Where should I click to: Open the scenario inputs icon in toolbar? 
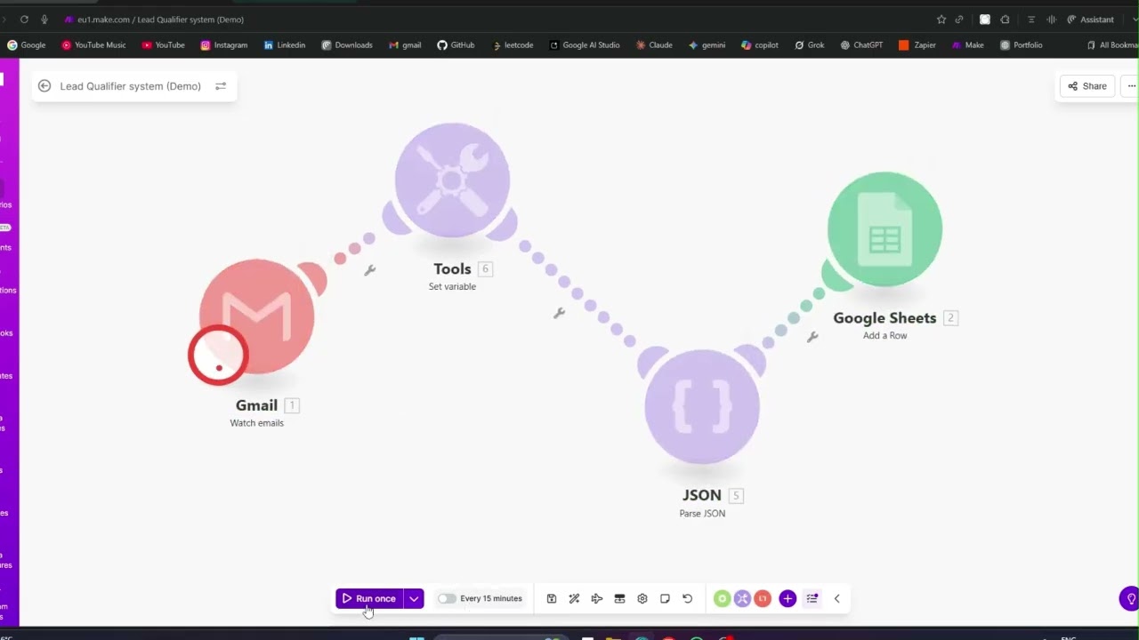620,599
